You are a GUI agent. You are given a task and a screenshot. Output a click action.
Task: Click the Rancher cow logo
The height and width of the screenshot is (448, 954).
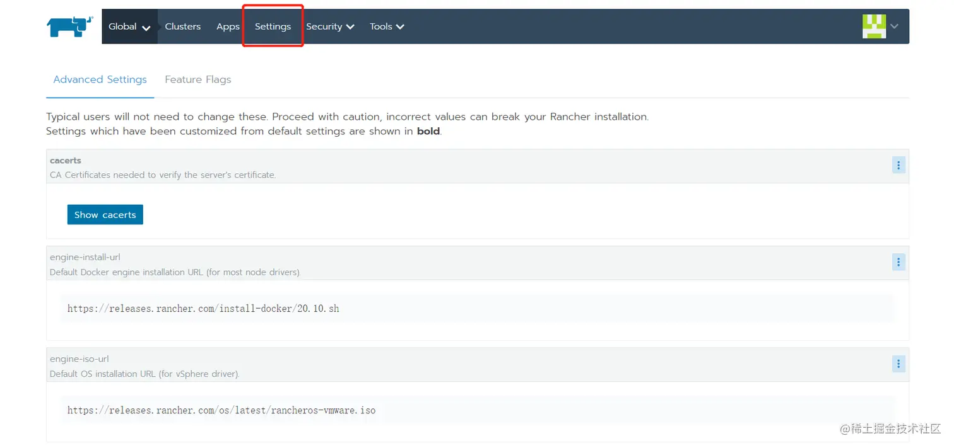70,26
